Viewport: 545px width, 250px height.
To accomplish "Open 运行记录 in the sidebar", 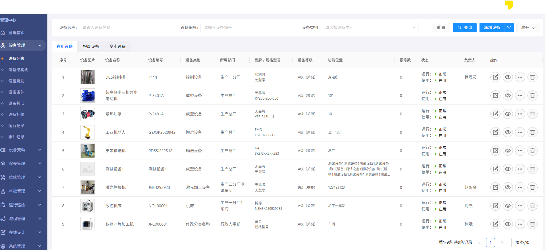I will point(16,126).
